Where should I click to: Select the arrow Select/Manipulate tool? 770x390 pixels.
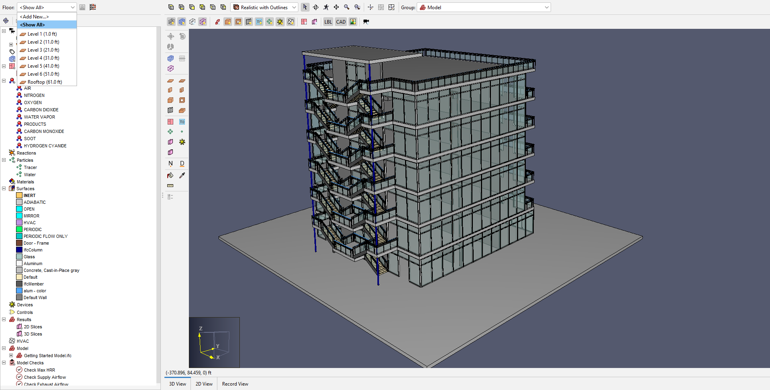pos(305,7)
